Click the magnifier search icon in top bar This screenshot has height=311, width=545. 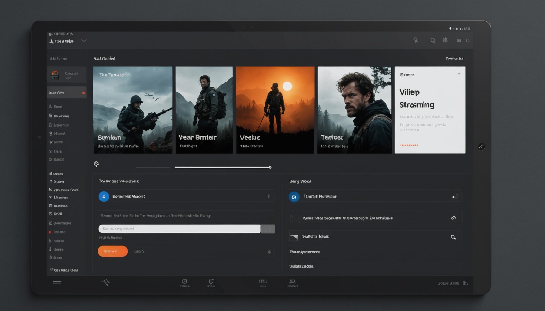(433, 40)
